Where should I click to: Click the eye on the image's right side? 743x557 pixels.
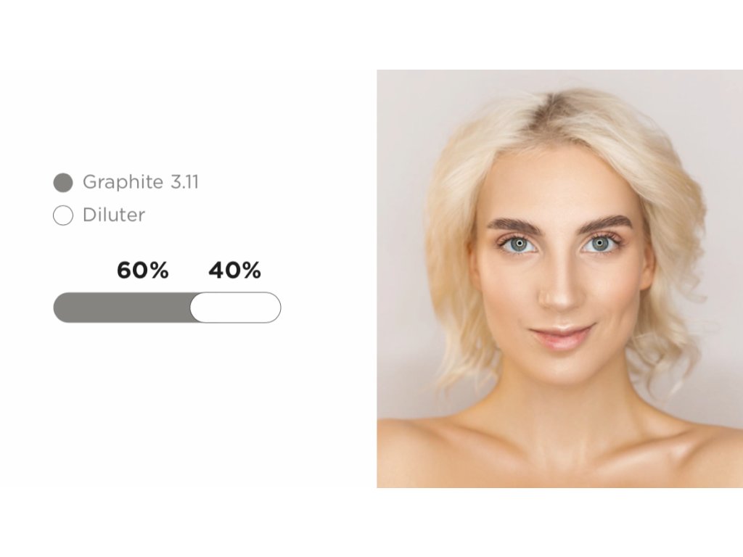tap(600, 243)
